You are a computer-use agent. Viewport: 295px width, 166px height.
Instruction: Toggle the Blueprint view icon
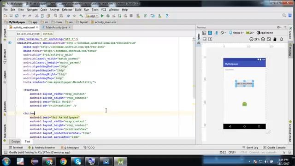[x=210, y=33]
